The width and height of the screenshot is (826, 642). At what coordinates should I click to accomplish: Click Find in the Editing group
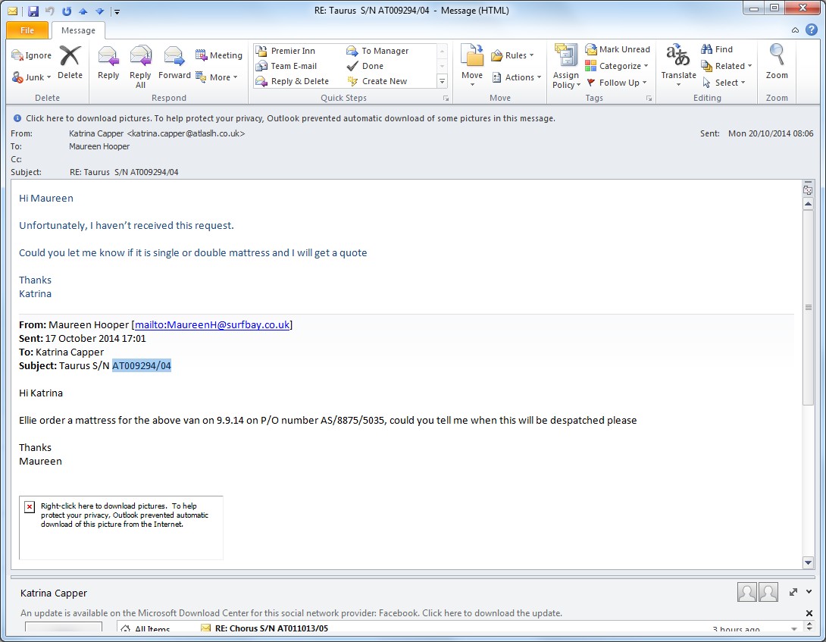click(717, 49)
